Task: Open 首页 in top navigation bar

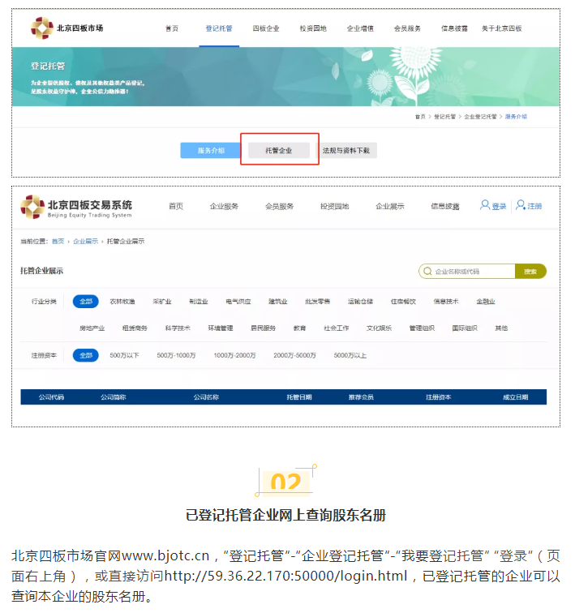Action: pyautogui.click(x=172, y=28)
